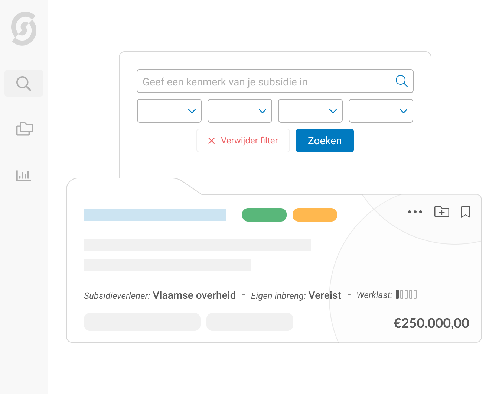Expand the fourth filter dropdown

click(381, 111)
